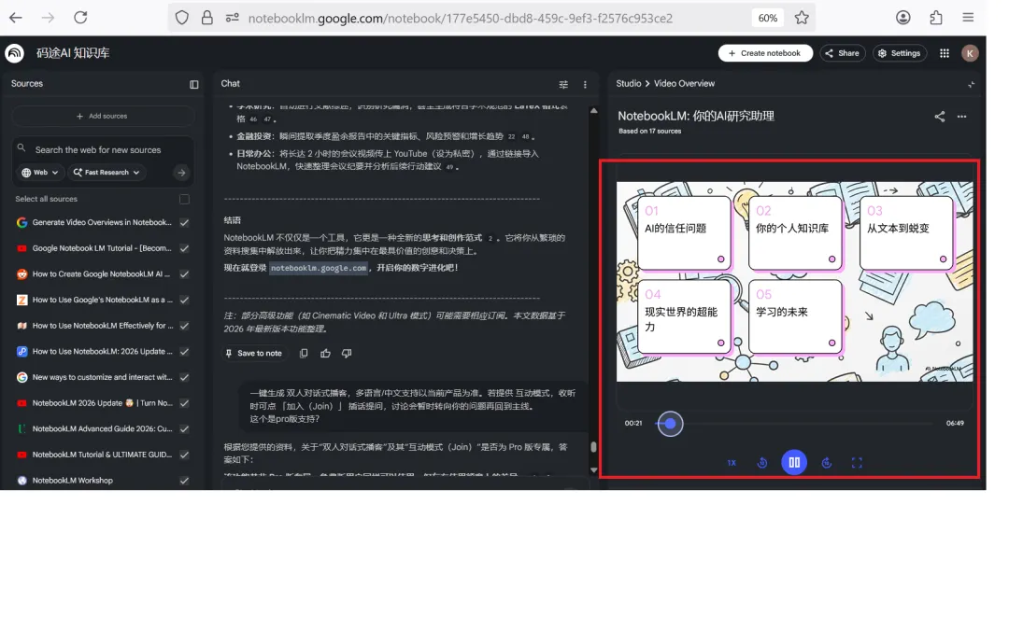Uncheck How to Use NotebookLM: 2026 Update source
Viewport: 1009px width, 630px height.
tap(184, 352)
